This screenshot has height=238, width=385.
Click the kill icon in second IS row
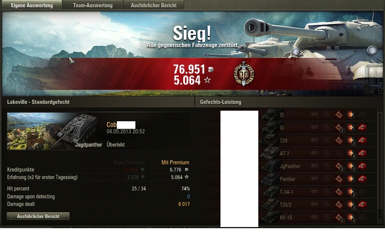(362, 127)
